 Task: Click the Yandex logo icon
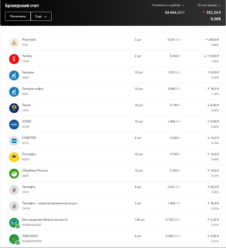click(x=14, y=59)
